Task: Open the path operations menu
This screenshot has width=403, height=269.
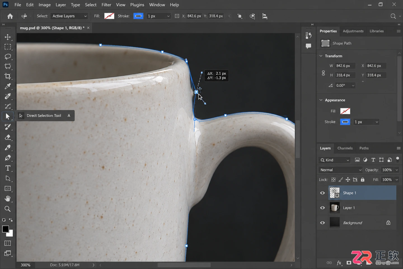Action: point(240,16)
